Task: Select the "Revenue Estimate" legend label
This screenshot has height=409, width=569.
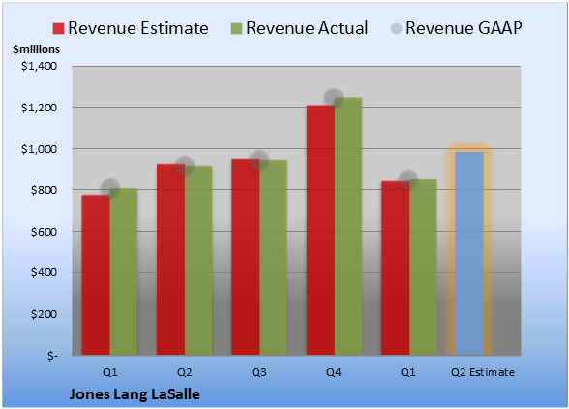Action: pos(138,28)
